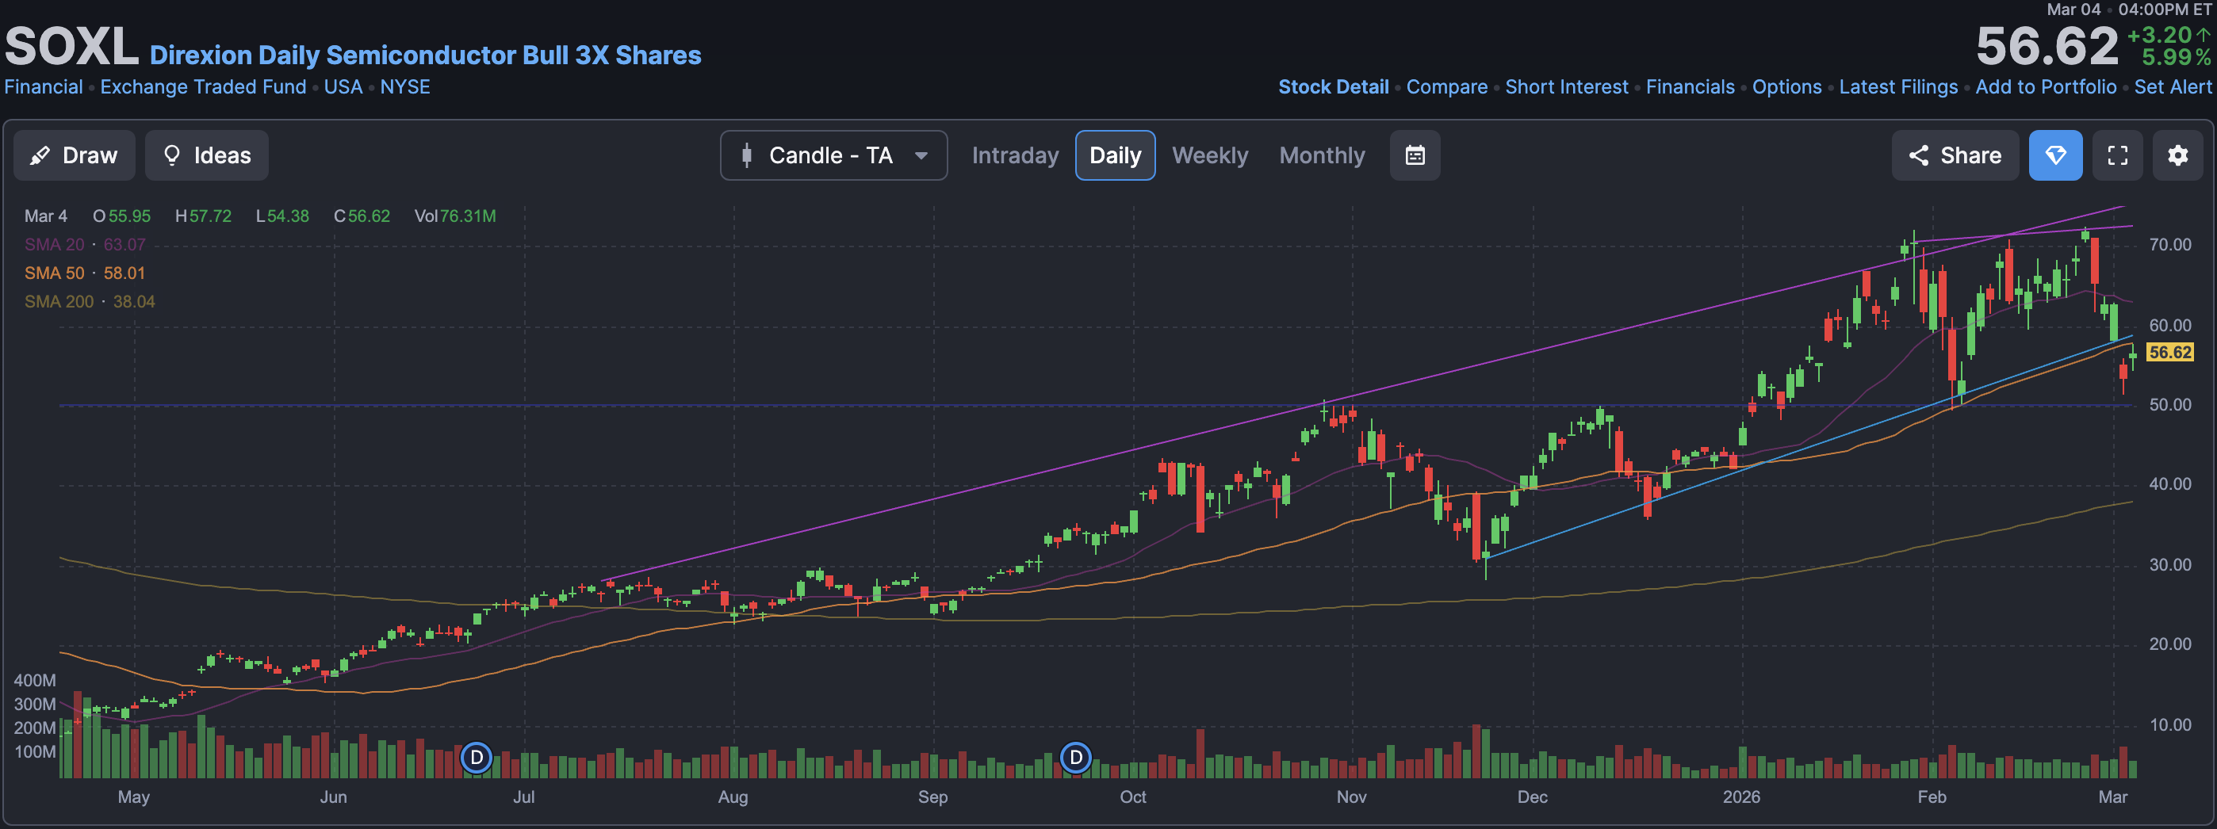Click the 70.00 price axis label
2217x829 pixels.
tap(2169, 245)
